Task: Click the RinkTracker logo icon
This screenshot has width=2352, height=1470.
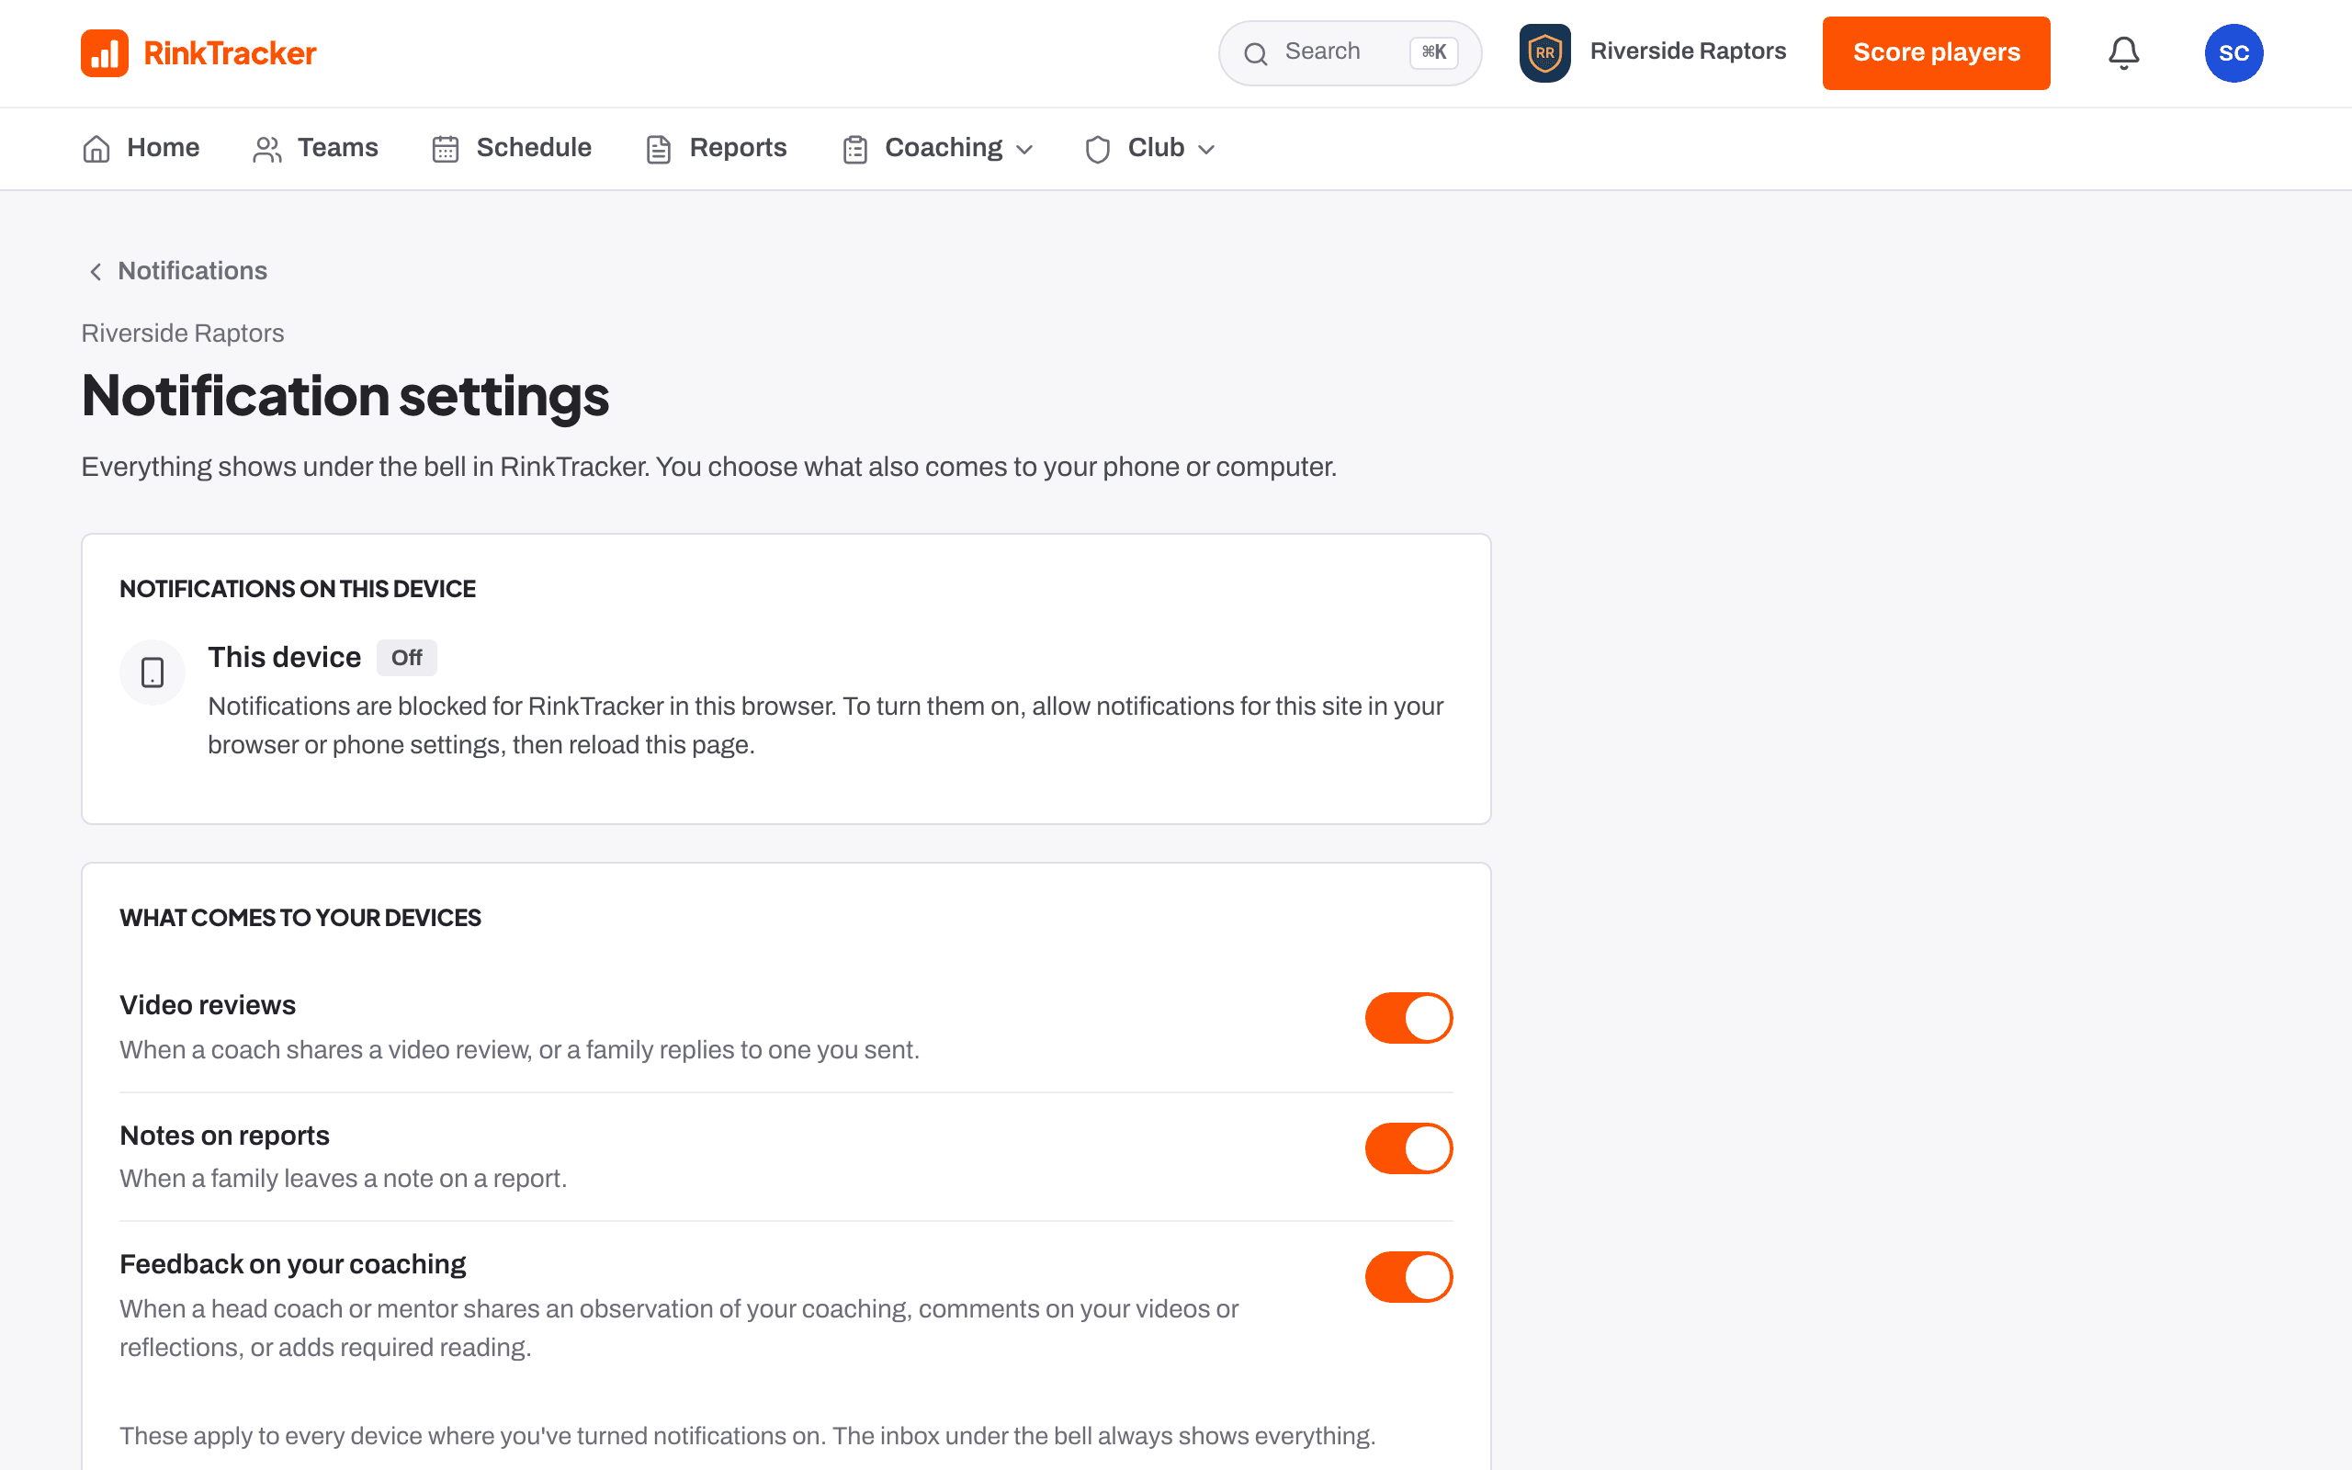Action: [104, 52]
